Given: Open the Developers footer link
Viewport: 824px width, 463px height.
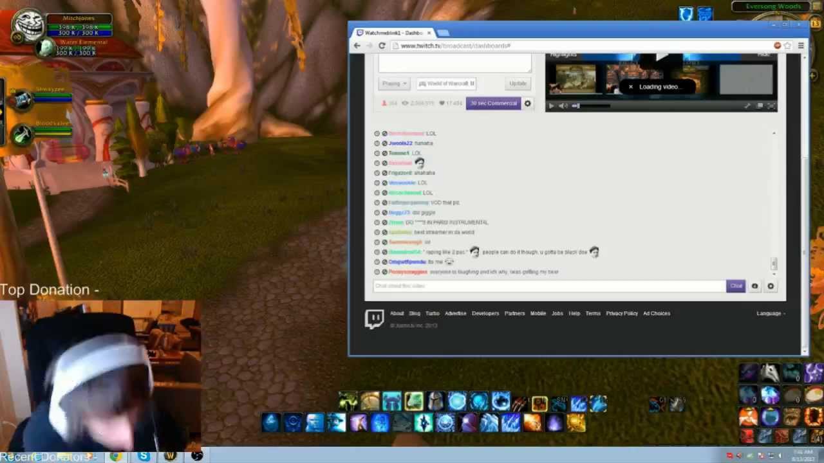Looking at the screenshot, I should [485, 314].
